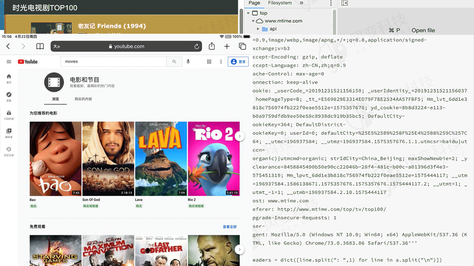Open YouTube more options dots

pos(221,61)
